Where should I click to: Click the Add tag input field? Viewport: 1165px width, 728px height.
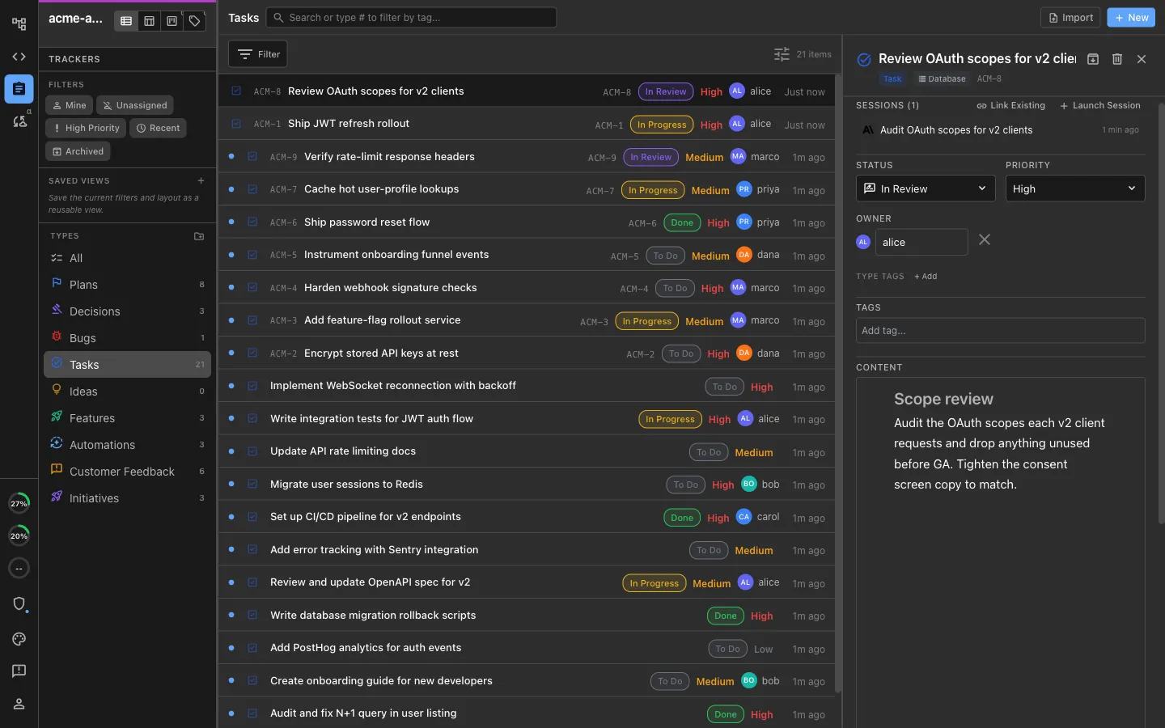click(1001, 330)
